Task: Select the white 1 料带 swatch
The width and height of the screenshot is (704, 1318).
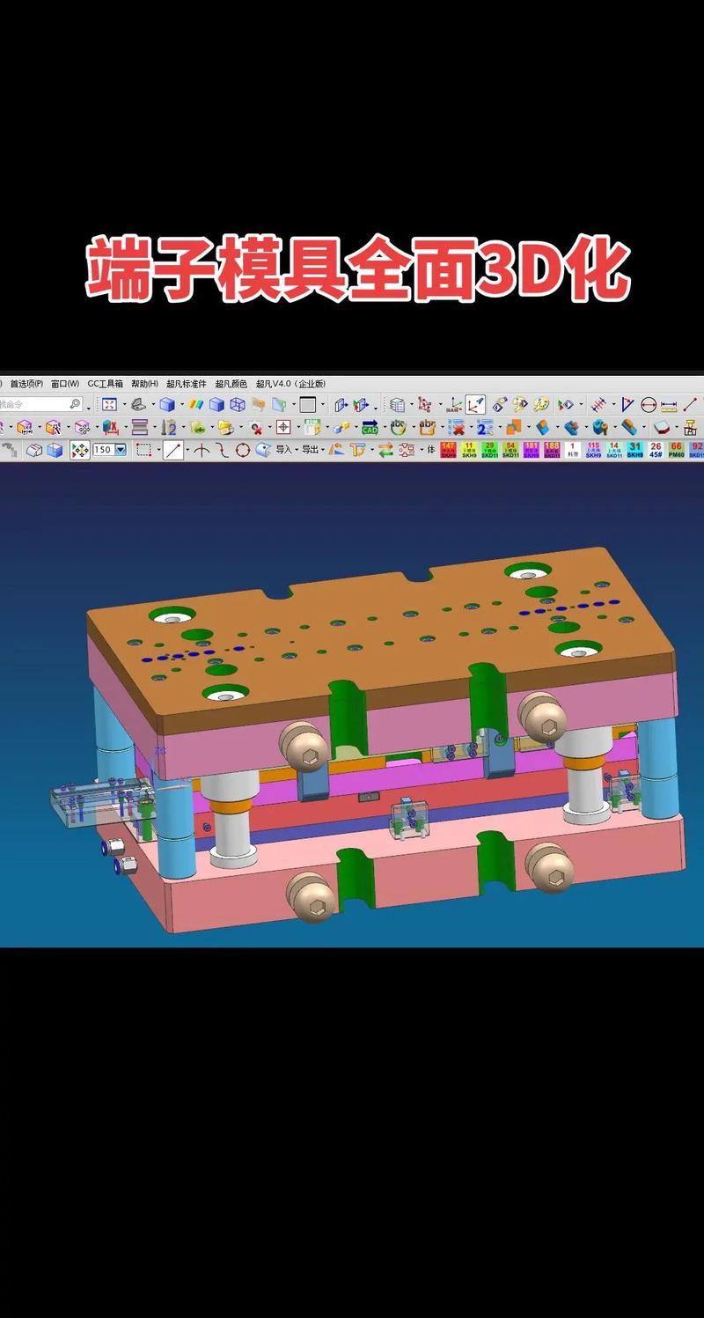Action: coord(574,450)
